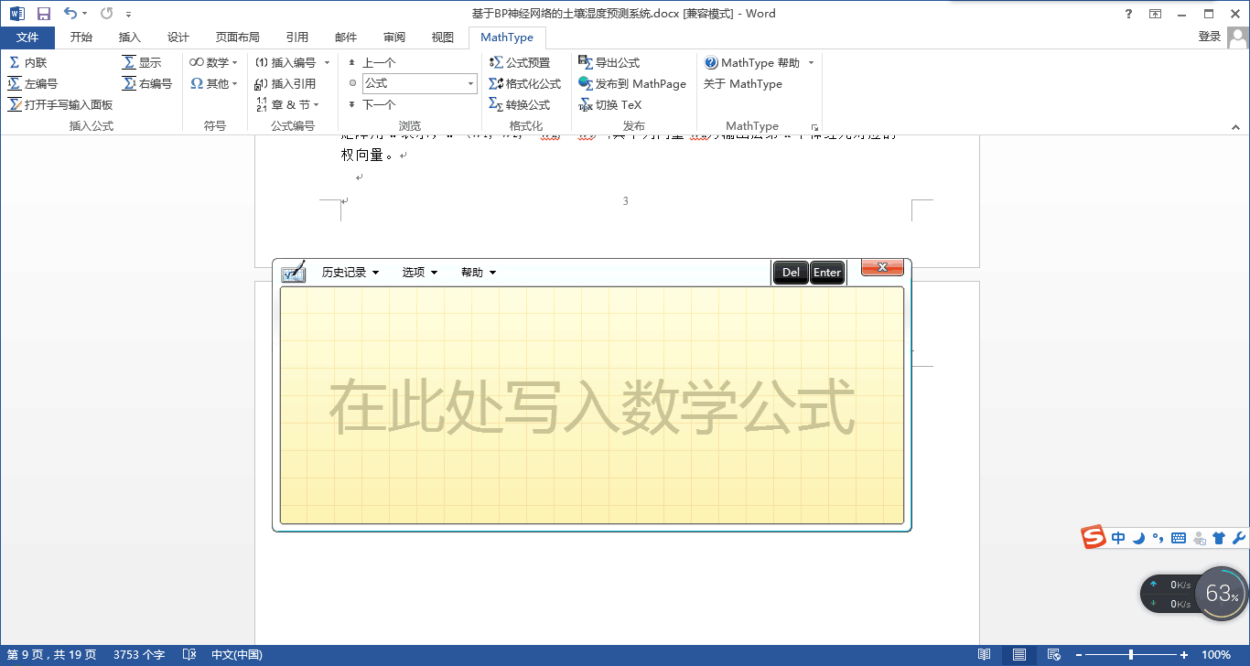
Task: Click zoom out minus button
Action: click(x=1080, y=655)
